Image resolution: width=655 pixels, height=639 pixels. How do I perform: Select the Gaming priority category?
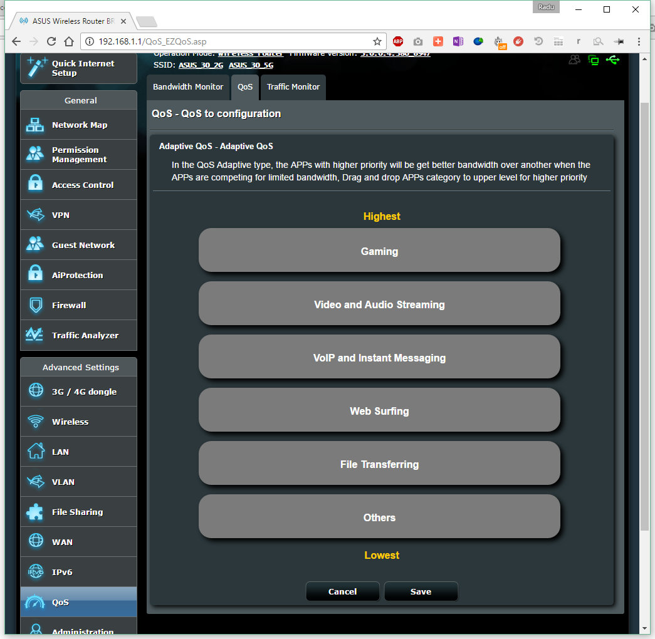379,251
